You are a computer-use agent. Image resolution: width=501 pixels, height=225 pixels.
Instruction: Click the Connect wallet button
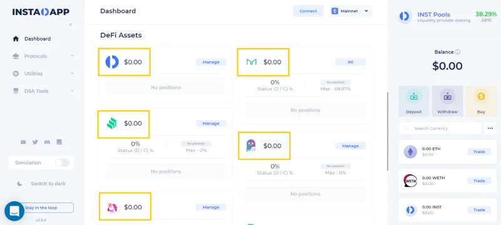(x=308, y=11)
